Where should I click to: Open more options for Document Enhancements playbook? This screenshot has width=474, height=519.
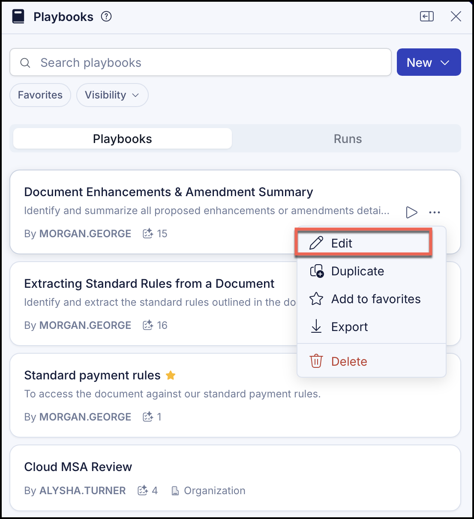coord(435,212)
